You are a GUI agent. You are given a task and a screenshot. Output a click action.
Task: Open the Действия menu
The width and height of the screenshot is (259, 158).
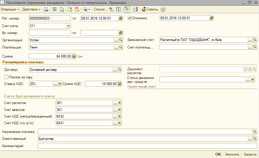pos(31,9)
